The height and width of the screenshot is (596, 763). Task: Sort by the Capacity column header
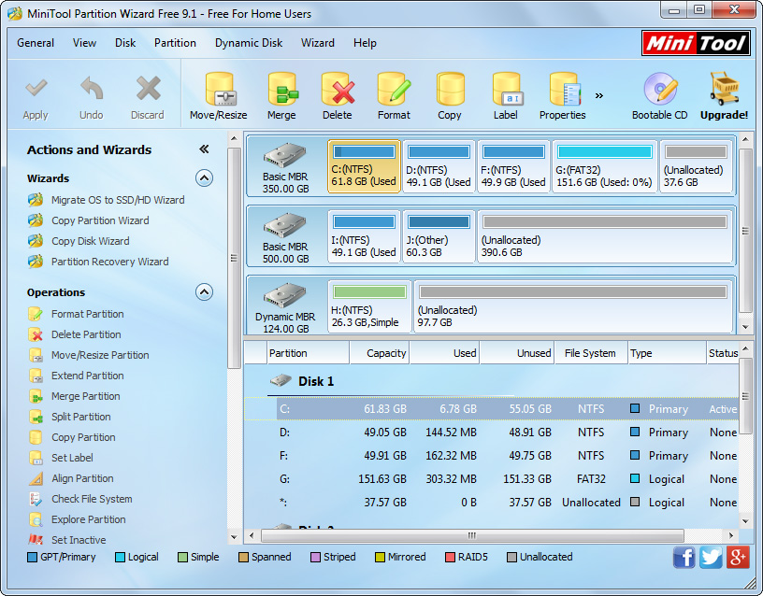(x=380, y=353)
